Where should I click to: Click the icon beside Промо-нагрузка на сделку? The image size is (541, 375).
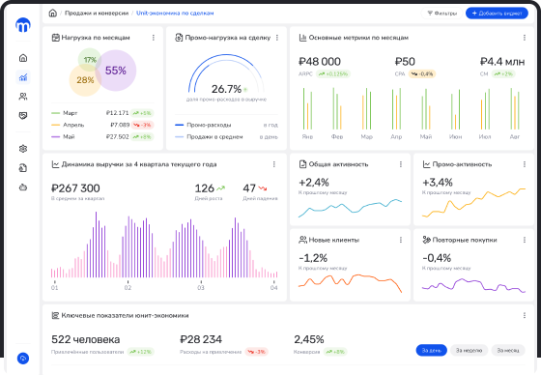(179, 38)
